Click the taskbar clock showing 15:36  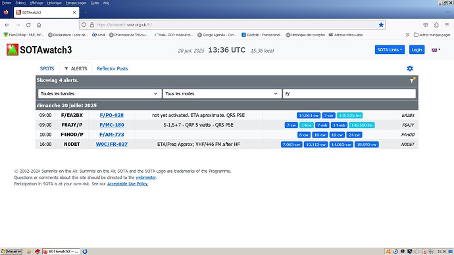[x=441, y=252]
